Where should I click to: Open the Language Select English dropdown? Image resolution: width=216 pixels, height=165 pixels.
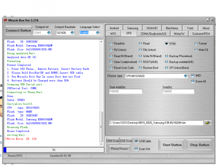point(98,33)
